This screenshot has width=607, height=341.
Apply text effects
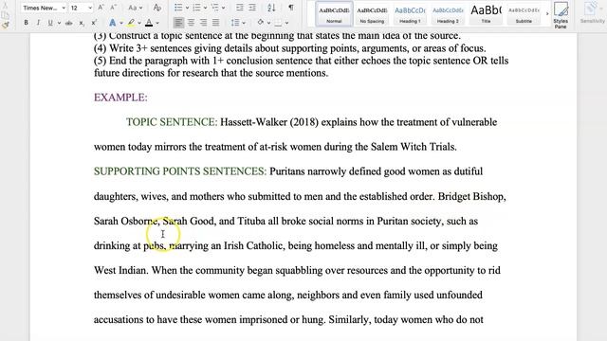point(112,23)
